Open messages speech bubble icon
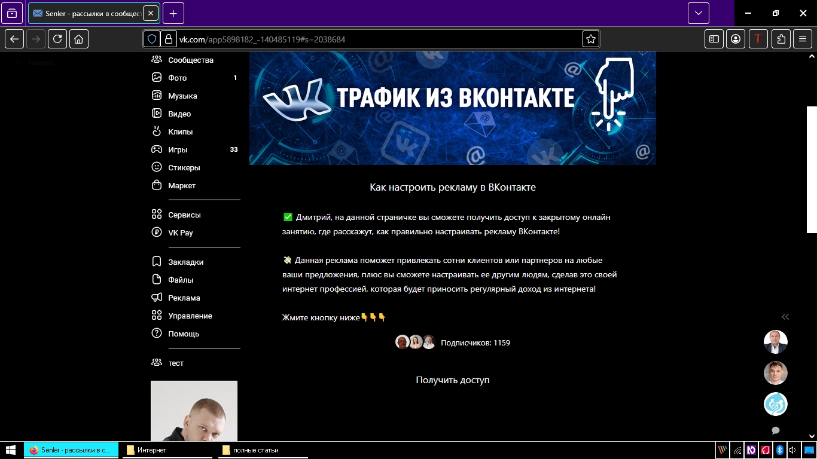Screen dimensions: 817x459 pos(776,430)
